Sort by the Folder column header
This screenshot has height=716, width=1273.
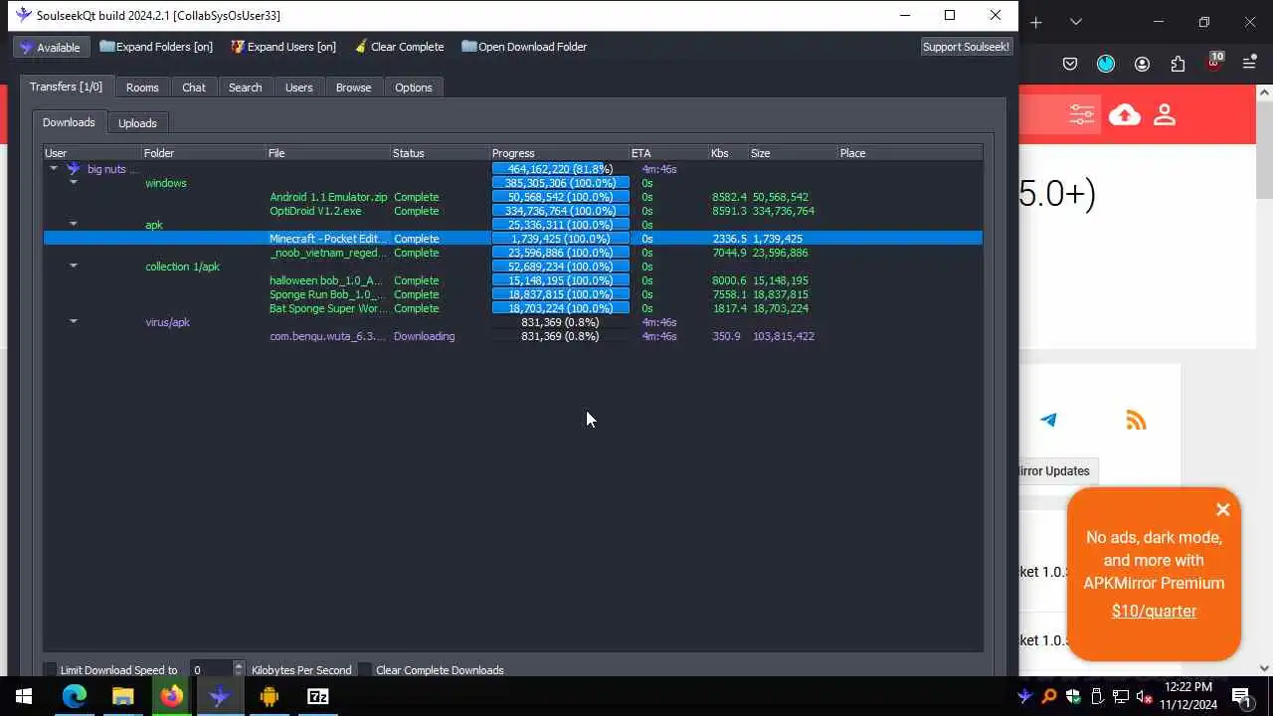pyautogui.click(x=204, y=153)
